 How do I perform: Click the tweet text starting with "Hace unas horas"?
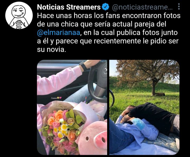tap(109, 33)
